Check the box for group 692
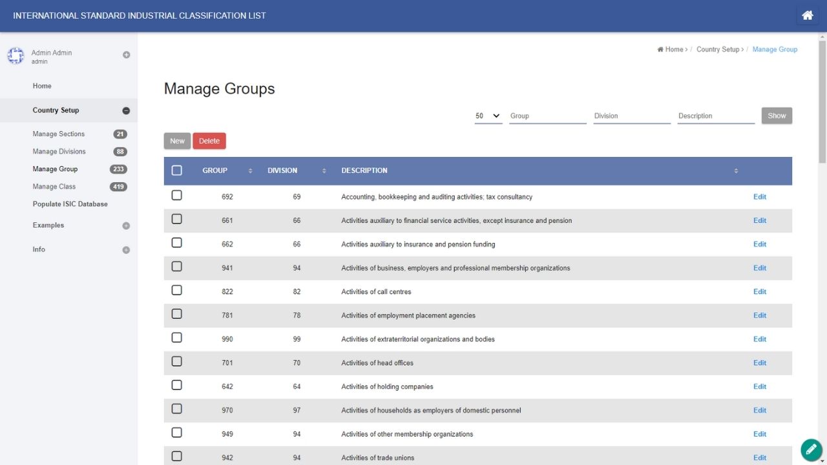827x465 pixels. (x=177, y=196)
